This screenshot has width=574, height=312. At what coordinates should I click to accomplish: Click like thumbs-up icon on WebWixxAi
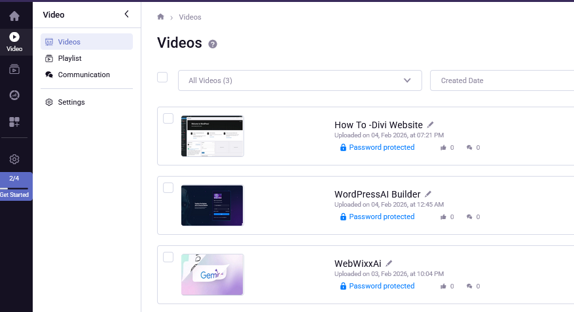point(443,286)
